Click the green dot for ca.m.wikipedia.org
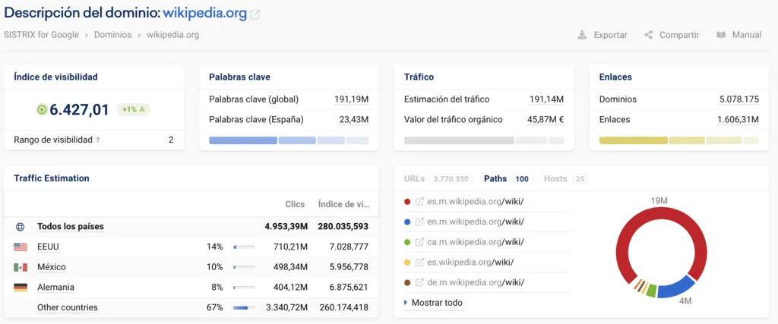 [x=407, y=242]
